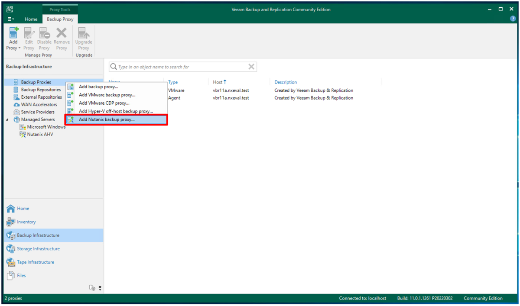
Task: Choose Add VMware backup proxy... entry
Action: click(x=116, y=95)
